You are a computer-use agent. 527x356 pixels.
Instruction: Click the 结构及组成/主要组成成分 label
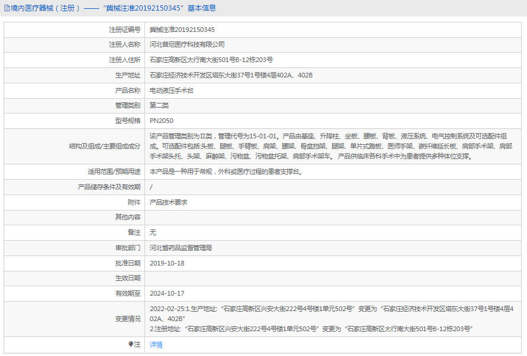[105, 146]
